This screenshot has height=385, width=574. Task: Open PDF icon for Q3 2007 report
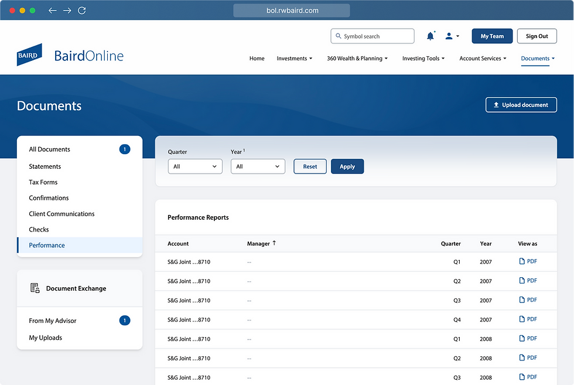tap(522, 299)
